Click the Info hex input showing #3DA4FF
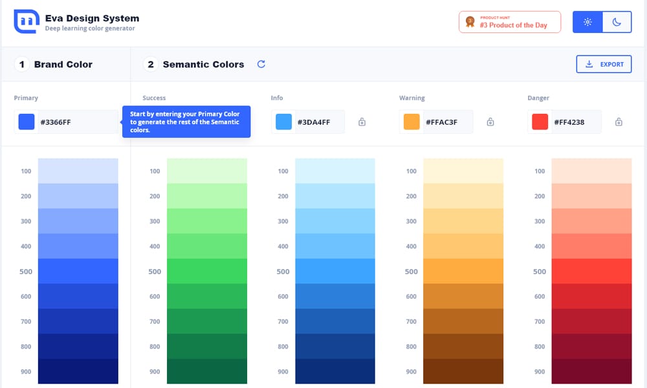Screen dimensions: 647x388 click(x=317, y=122)
